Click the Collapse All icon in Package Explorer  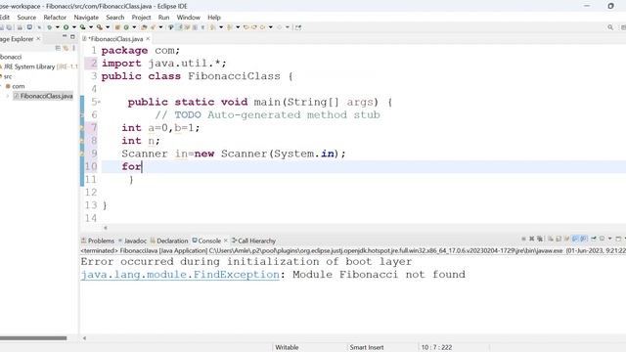(58, 48)
